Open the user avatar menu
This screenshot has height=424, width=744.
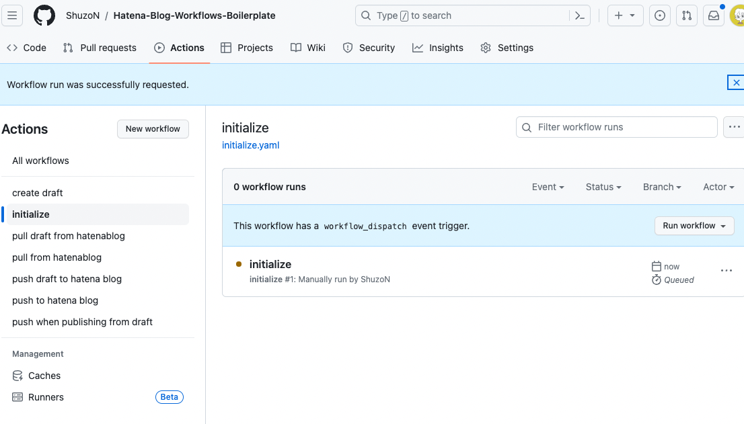click(x=737, y=15)
